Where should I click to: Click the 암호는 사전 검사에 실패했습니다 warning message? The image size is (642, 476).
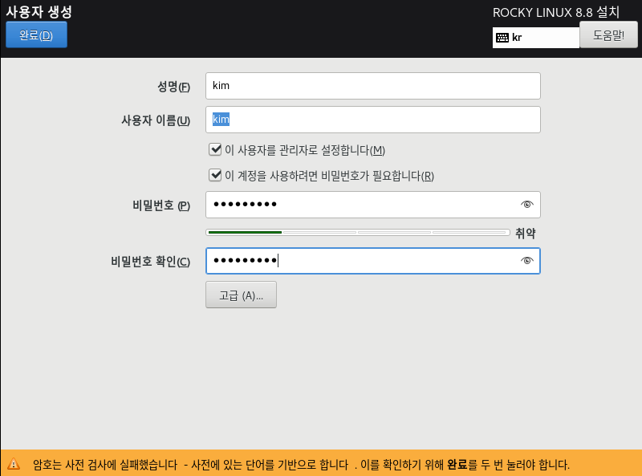click(x=301, y=465)
